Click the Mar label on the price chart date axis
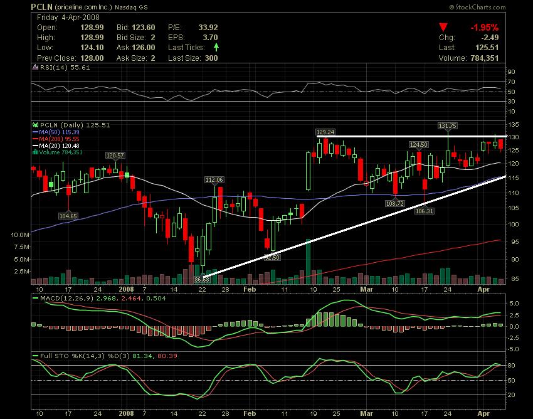The height and width of the screenshot is (419, 533). (x=366, y=289)
